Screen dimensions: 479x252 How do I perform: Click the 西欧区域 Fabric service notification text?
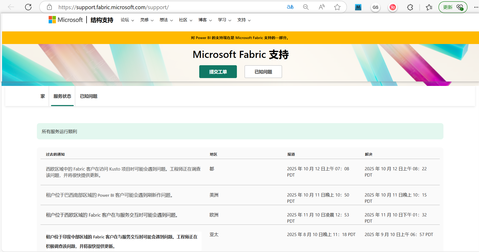112,215
